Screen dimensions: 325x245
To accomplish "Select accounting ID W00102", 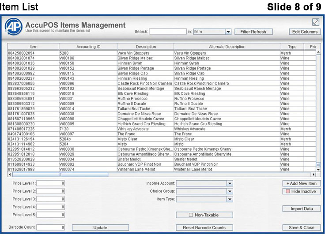I will 88,89.
